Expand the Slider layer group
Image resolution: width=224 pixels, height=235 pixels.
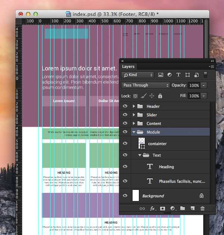(134, 115)
